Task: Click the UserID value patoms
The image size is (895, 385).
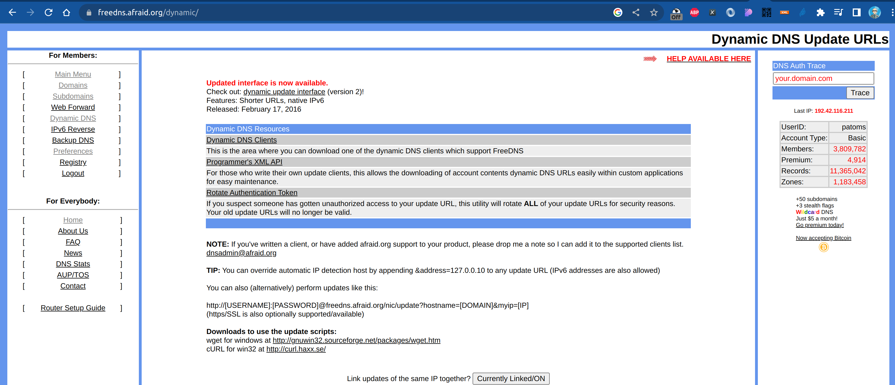Action: pos(853,127)
